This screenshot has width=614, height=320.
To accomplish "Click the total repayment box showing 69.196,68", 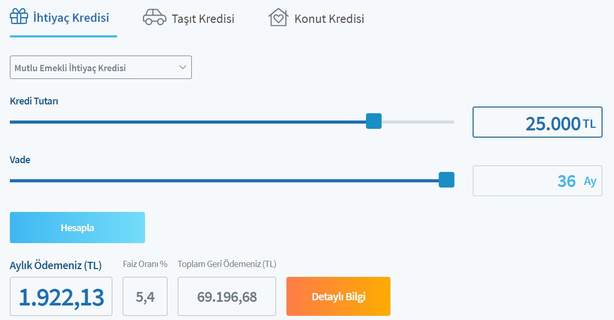I will tap(227, 297).
